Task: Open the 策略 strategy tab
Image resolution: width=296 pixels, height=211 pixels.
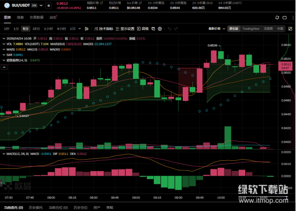Action: (x=110, y=208)
